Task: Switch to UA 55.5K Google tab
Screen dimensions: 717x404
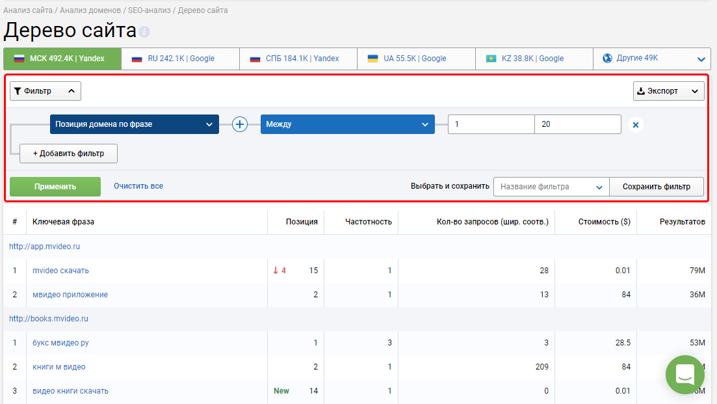Action: tap(416, 59)
